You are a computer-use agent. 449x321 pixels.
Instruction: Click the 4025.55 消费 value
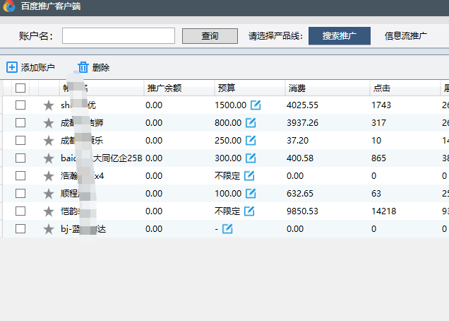click(302, 105)
